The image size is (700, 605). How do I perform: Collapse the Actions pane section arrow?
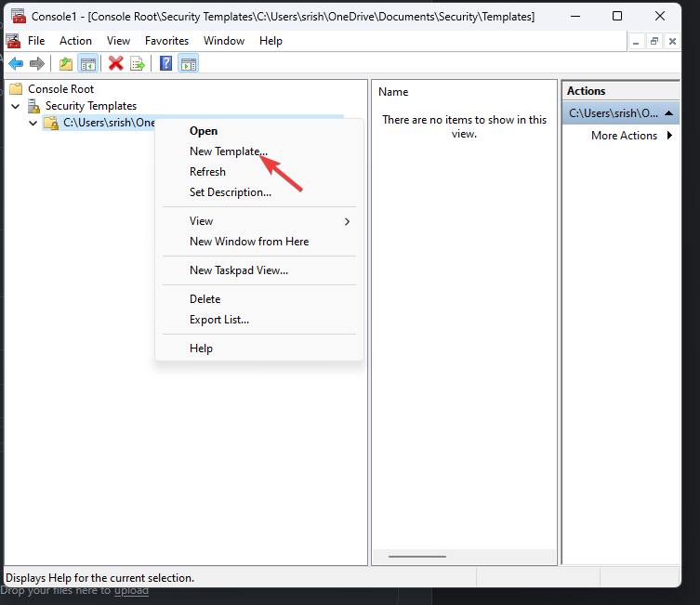click(668, 112)
